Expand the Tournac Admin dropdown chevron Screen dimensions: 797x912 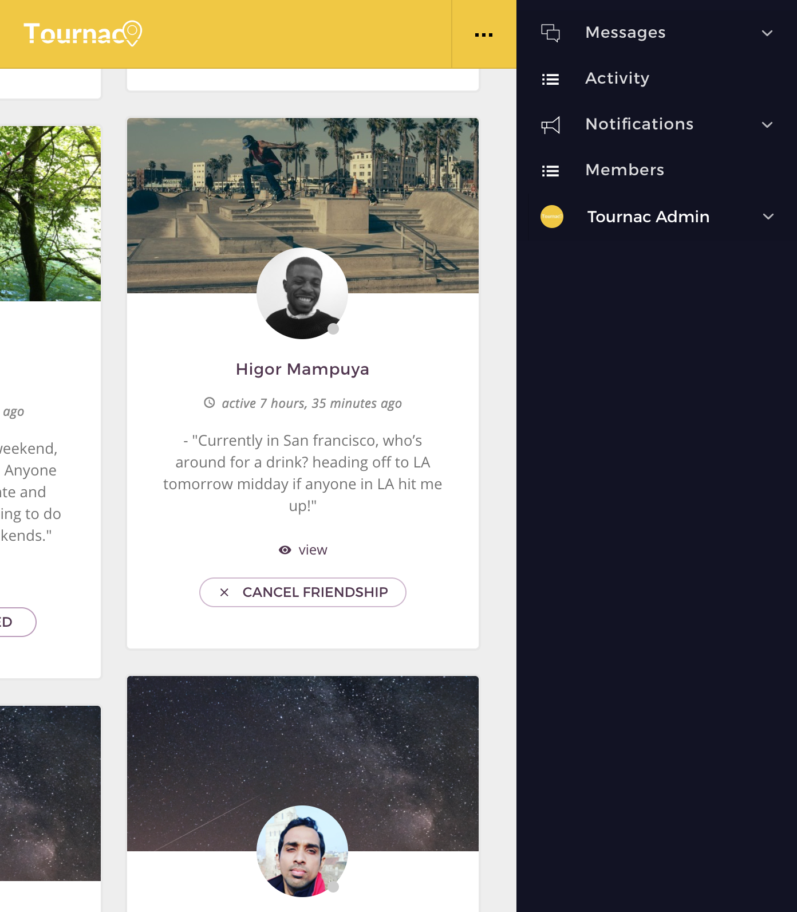click(x=768, y=217)
